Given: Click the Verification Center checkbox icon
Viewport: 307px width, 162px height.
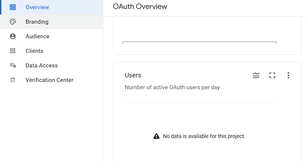Looking at the screenshot, I should (13, 80).
